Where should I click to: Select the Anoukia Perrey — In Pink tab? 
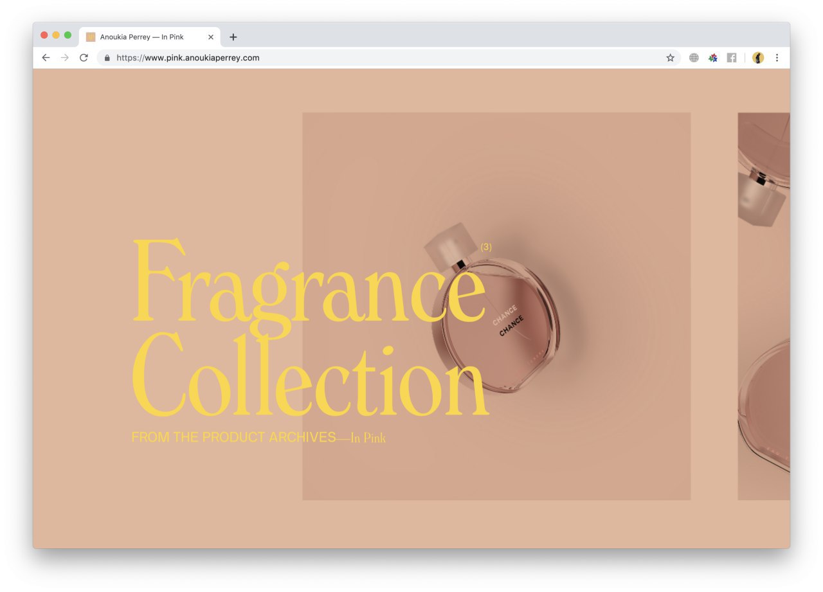[x=150, y=37]
